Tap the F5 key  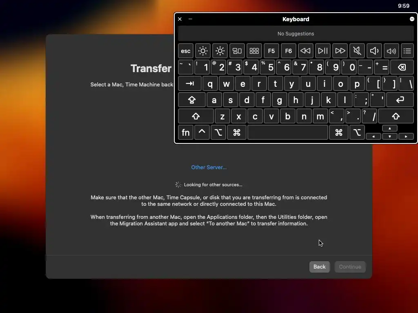[x=271, y=51]
